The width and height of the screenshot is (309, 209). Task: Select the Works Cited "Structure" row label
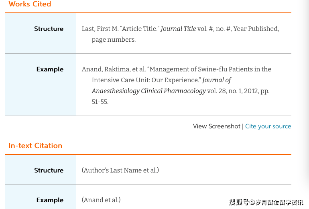49,29
